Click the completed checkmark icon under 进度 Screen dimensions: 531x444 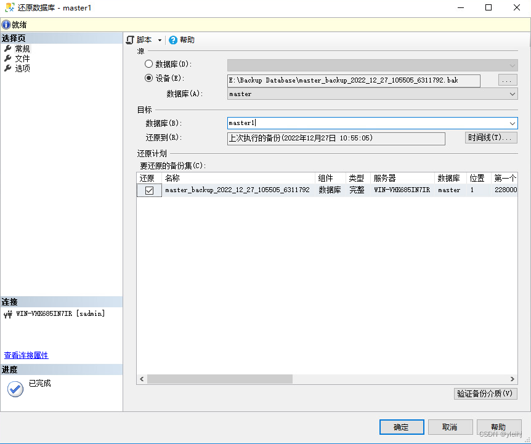pyautogui.click(x=15, y=389)
